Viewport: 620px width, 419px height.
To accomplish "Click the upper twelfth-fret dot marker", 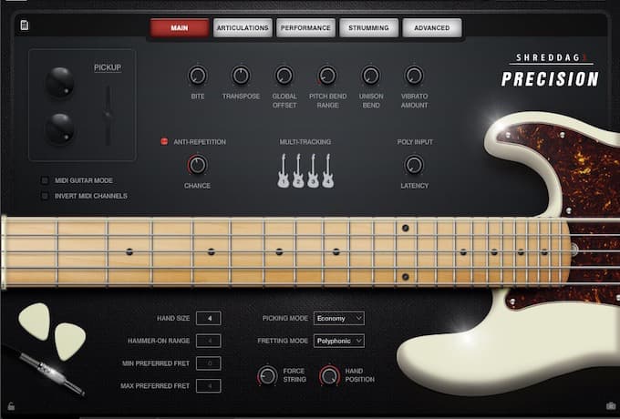I will tap(406, 228).
